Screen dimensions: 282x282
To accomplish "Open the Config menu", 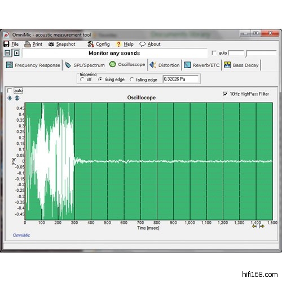I will (103, 44).
